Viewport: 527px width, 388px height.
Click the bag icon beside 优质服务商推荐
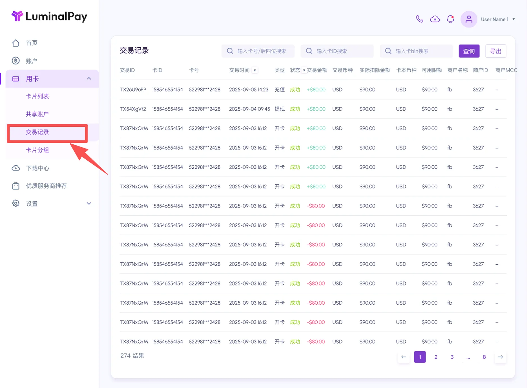(x=16, y=186)
